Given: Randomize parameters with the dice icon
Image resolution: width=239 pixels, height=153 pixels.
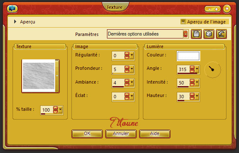Looking at the screenshot, I should [209, 34].
